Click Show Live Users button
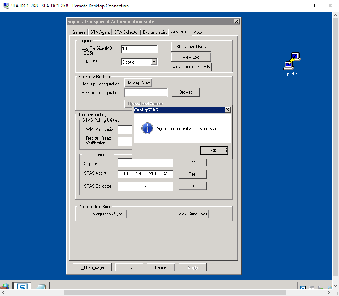Screen dimensions: 339x296 pos(191,47)
